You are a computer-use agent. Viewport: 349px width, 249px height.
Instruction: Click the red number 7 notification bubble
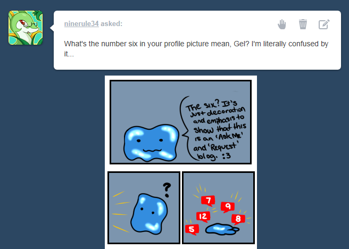208,201
